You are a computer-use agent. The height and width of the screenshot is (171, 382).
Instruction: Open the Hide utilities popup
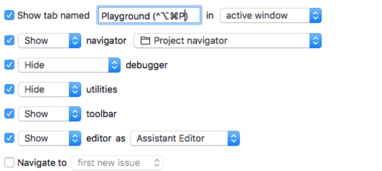[50, 89]
